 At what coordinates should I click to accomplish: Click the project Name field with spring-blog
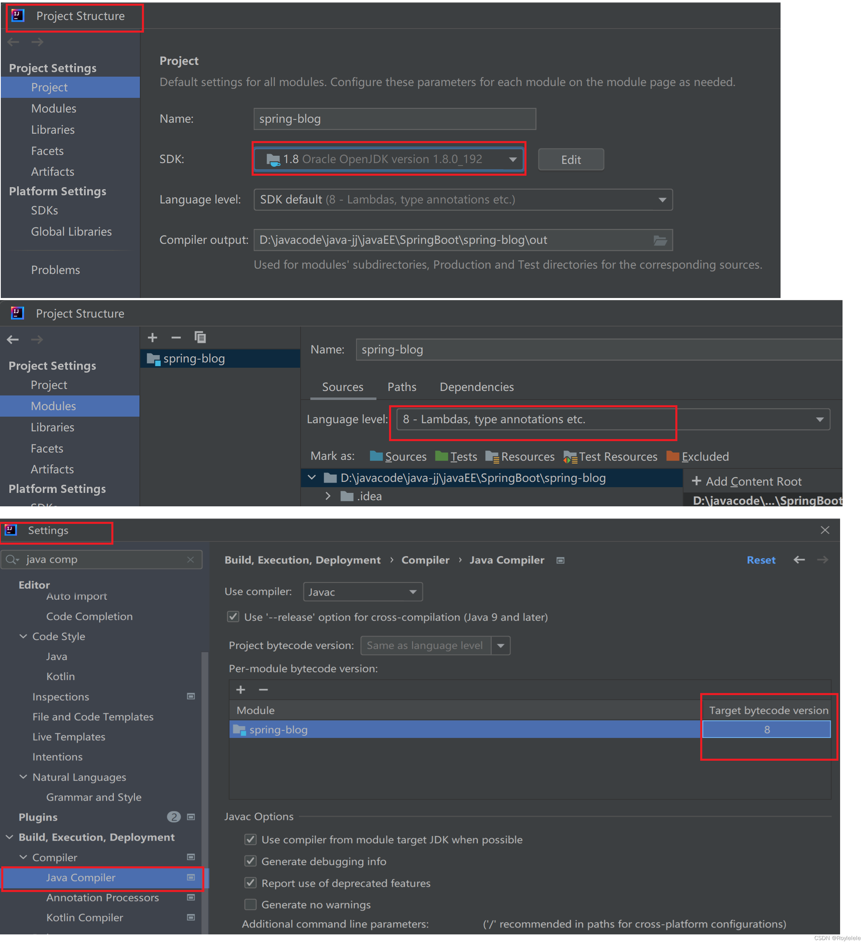[395, 119]
